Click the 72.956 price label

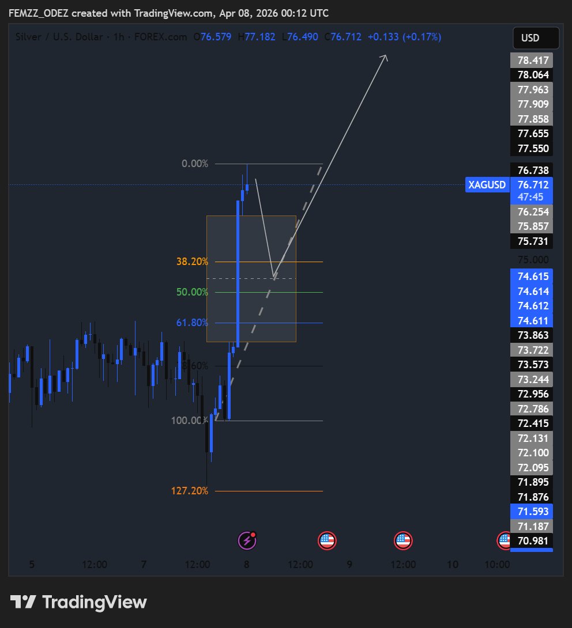(x=532, y=394)
